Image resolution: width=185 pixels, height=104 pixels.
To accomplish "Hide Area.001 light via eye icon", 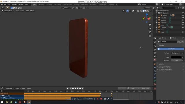I will pyautogui.click(x=183, y=18).
